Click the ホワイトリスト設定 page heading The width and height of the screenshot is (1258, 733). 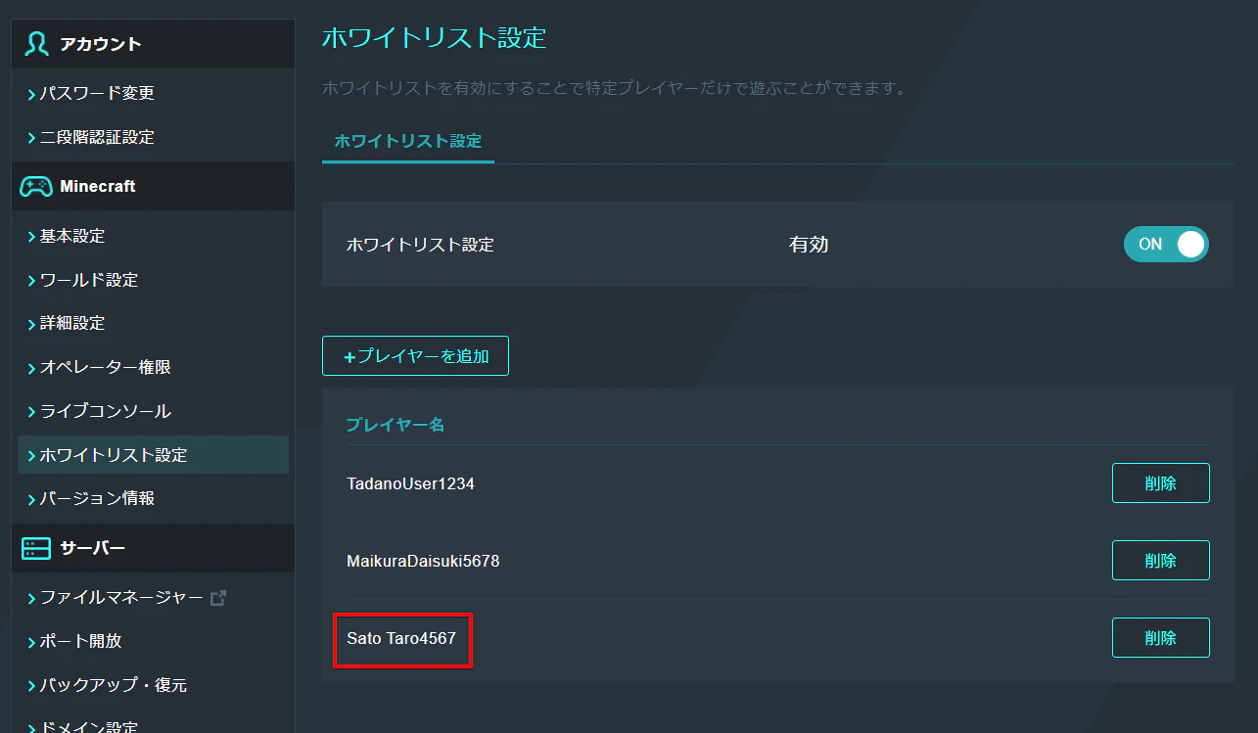coord(434,38)
